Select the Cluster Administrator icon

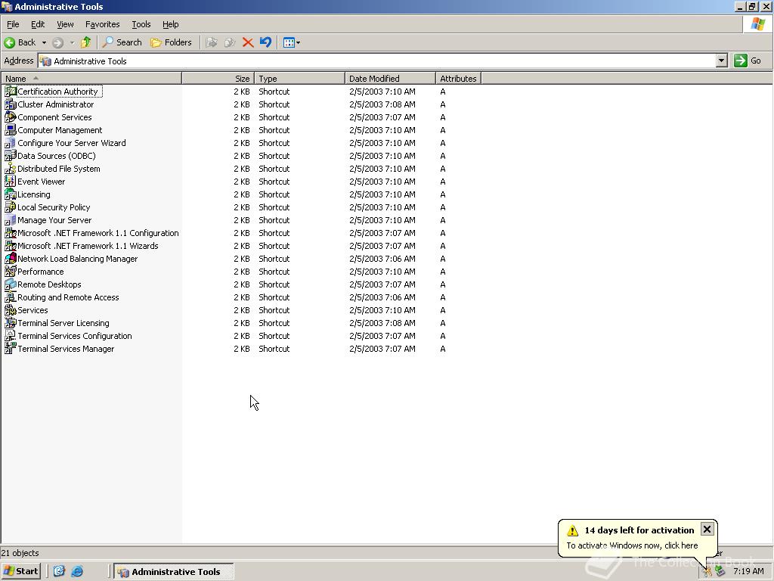(10, 104)
